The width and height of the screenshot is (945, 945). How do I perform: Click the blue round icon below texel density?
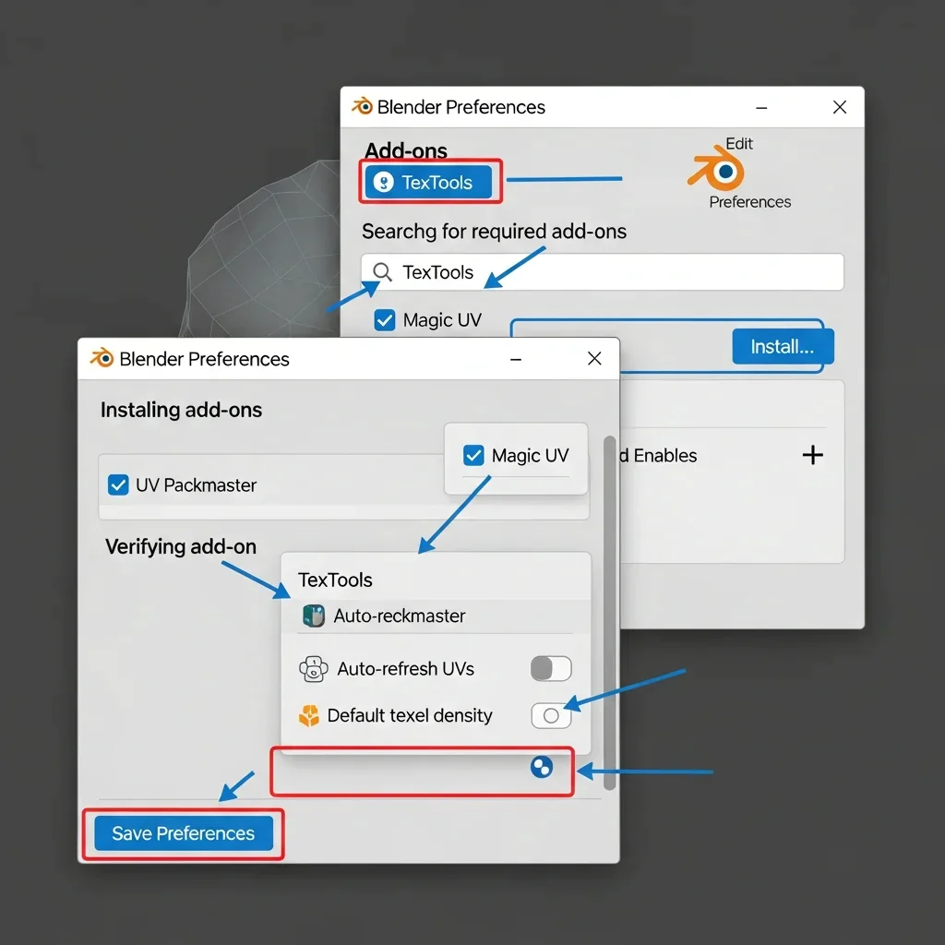[x=542, y=766]
